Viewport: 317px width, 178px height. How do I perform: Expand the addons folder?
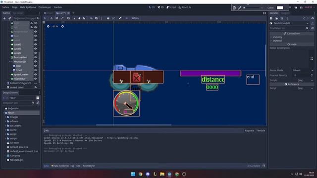5,121
